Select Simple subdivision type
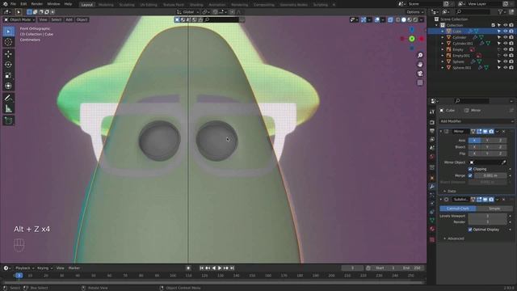This screenshot has width=517, height=291. (x=494, y=209)
